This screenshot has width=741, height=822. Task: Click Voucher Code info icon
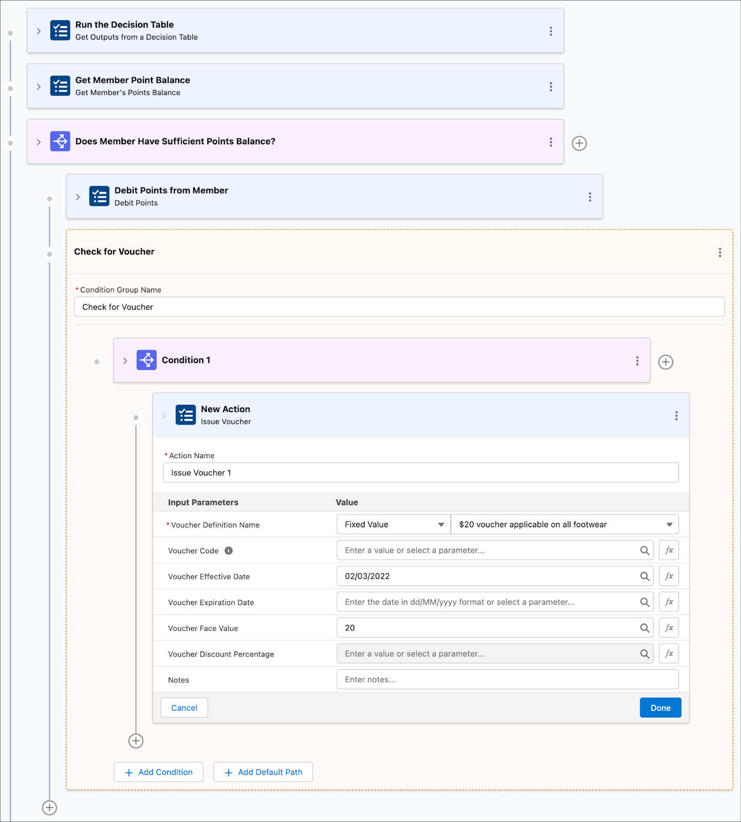pos(229,551)
